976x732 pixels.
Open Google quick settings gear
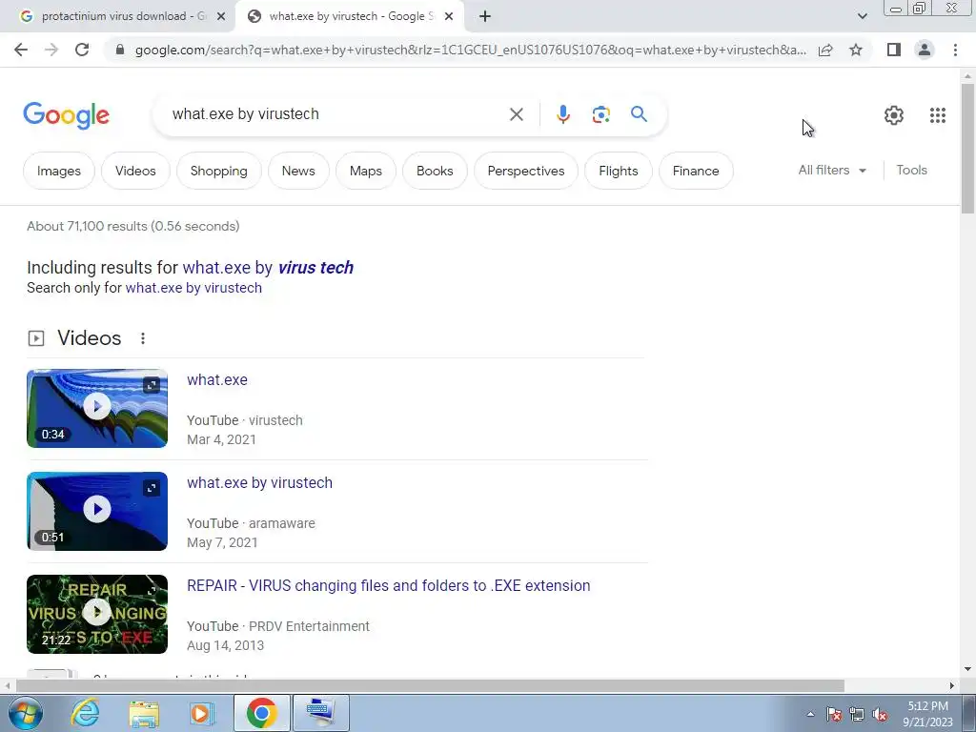click(x=894, y=115)
